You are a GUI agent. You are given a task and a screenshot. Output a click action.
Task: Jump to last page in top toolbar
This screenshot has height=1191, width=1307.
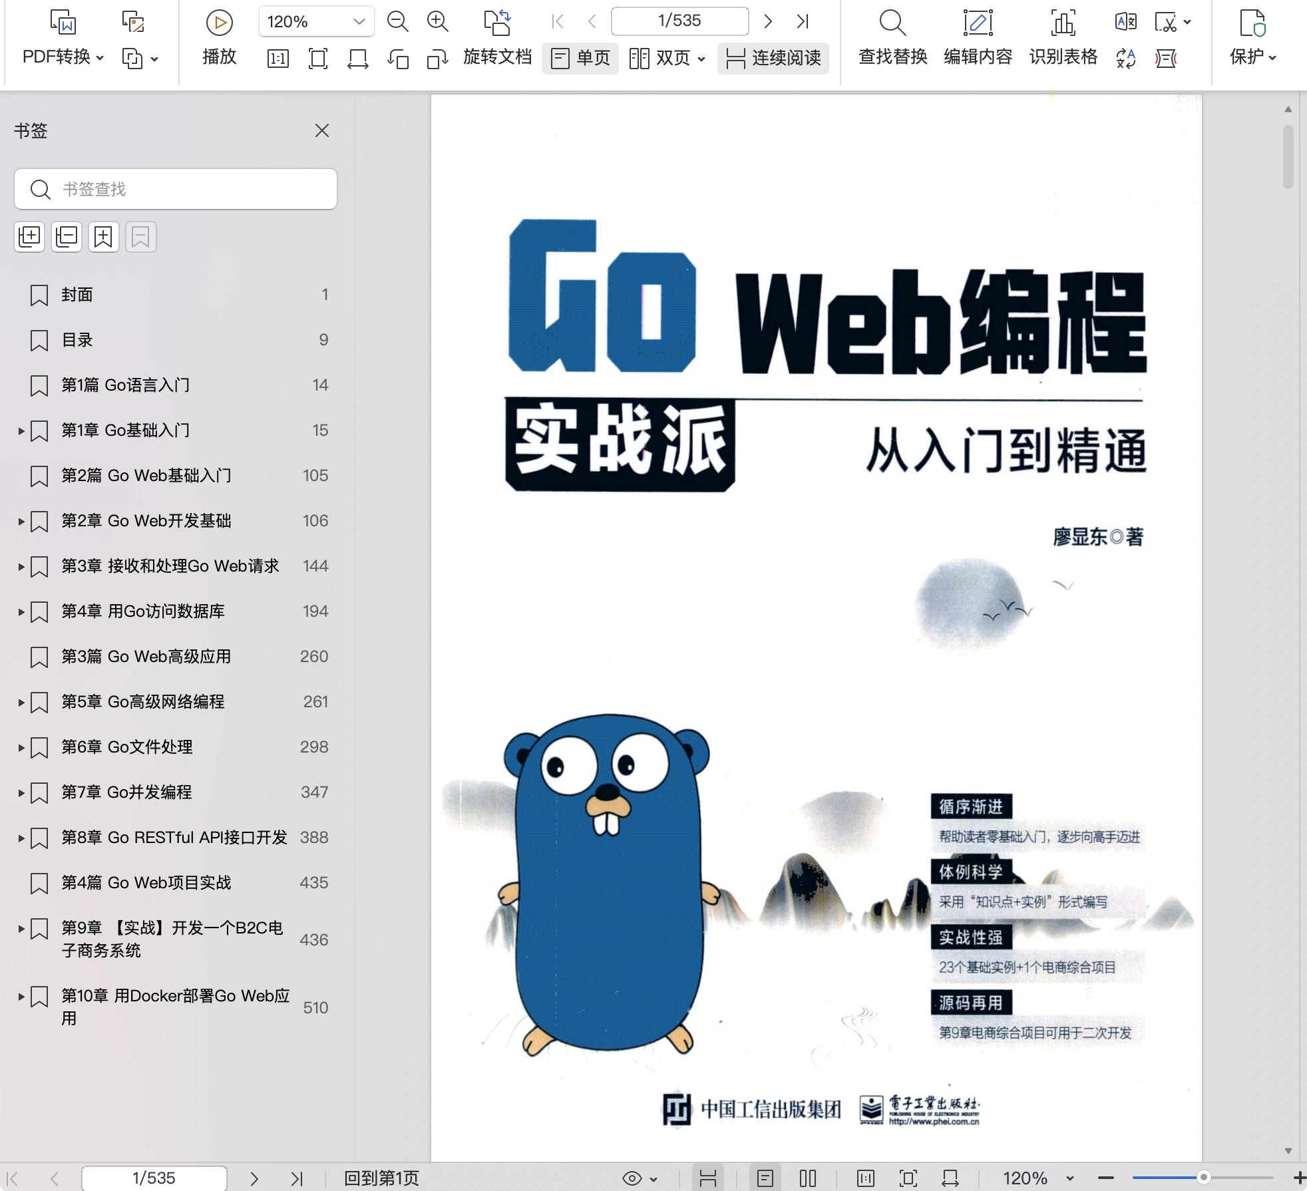(803, 21)
